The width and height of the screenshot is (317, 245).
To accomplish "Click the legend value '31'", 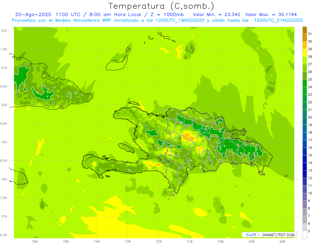I will pyautogui.click(x=310, y=34).
